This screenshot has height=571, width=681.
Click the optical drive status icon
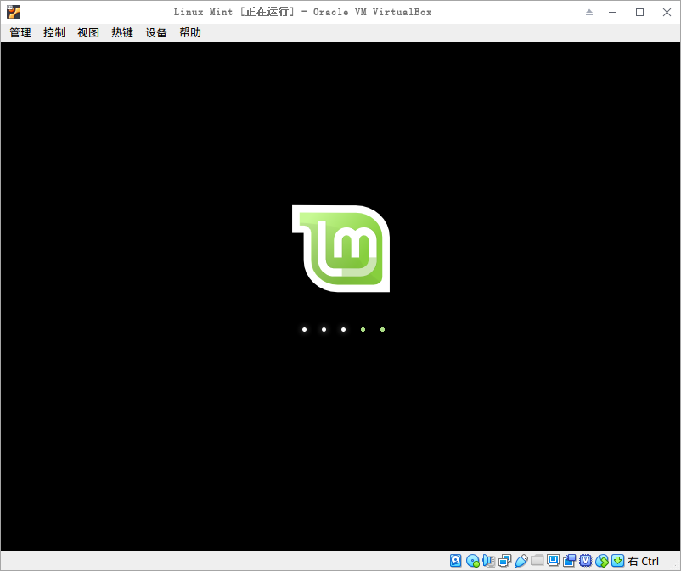click(x=472, y=561)
